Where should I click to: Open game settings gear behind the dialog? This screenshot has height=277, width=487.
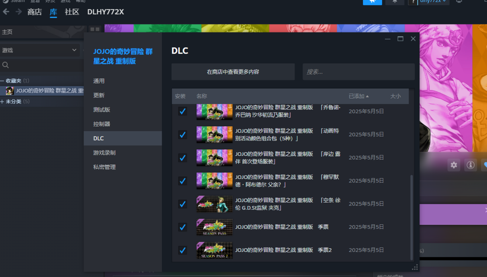(x=454, y=165)
